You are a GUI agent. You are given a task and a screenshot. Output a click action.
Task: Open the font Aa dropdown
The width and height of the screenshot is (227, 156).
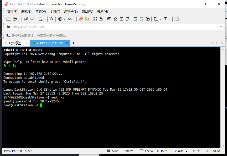(x=71, y=19)
